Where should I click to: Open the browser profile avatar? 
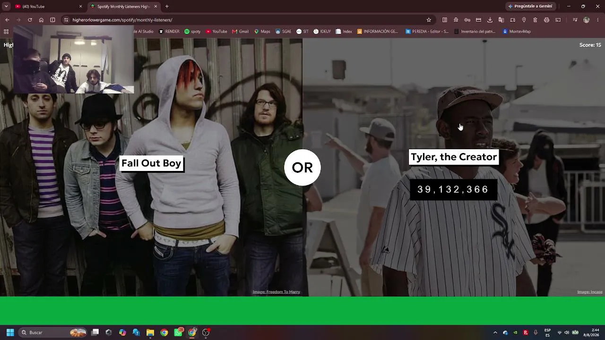click(587, 20)
